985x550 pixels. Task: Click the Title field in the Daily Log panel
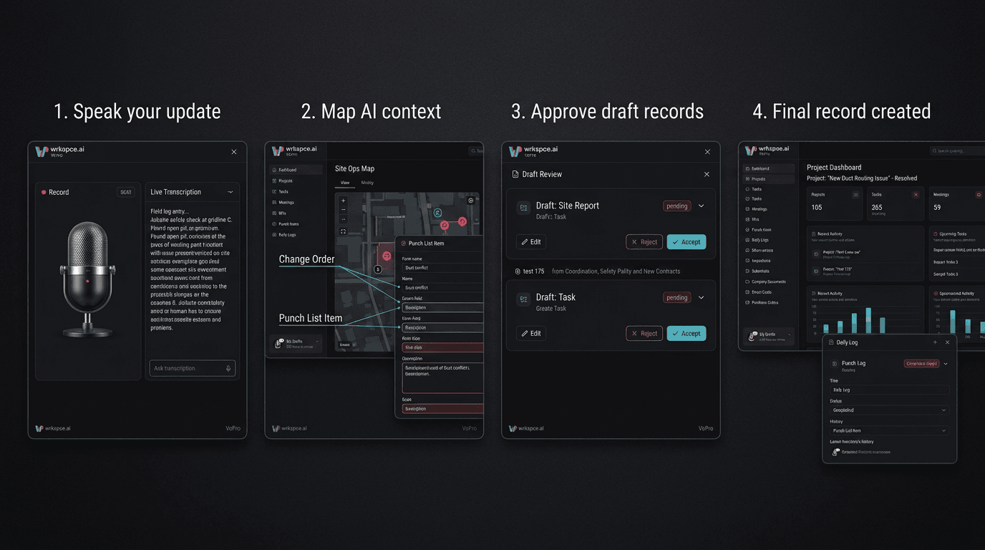889,390
